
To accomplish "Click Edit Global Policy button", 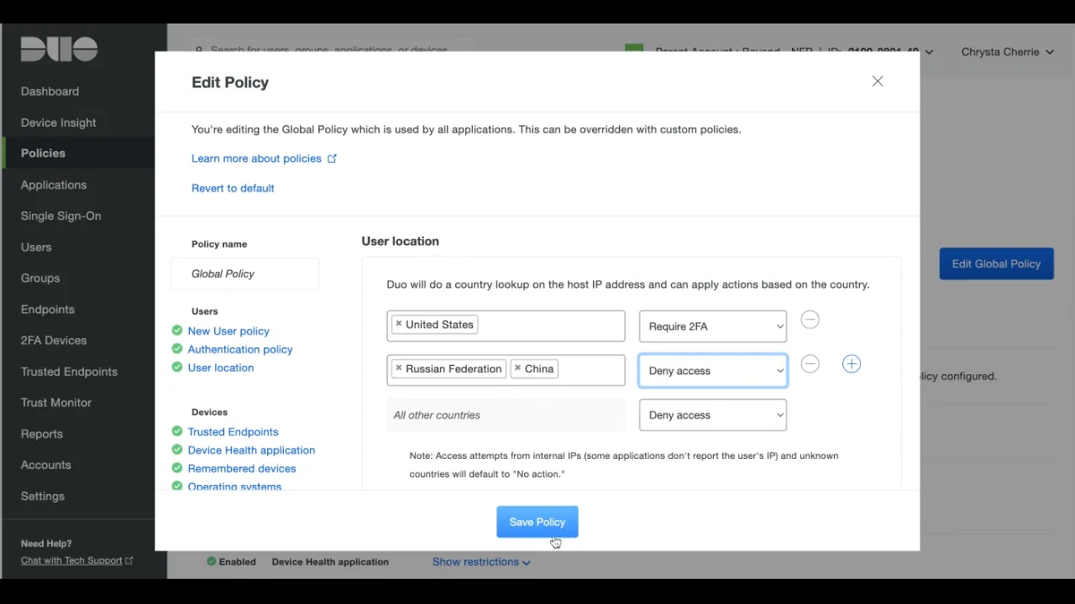I will pos(996,263).
